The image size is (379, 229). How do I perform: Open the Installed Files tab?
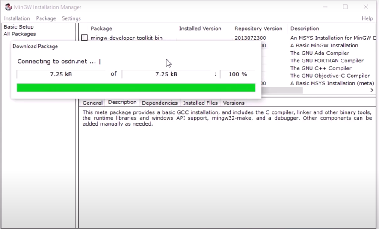(200, 103)
